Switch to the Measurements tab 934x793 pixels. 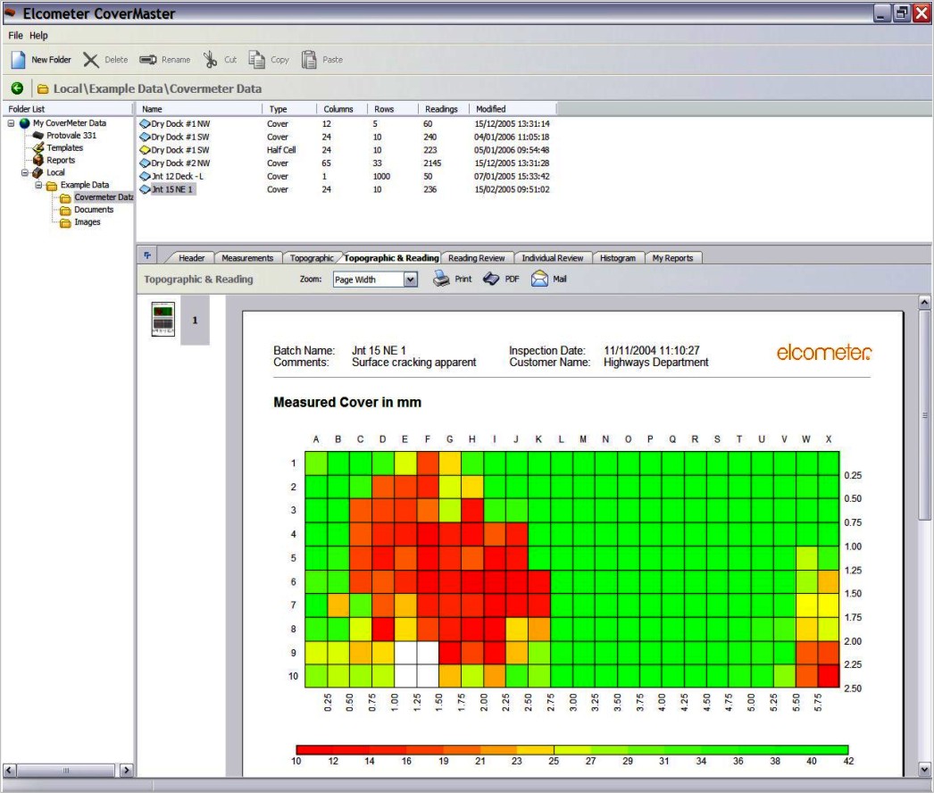247,258
